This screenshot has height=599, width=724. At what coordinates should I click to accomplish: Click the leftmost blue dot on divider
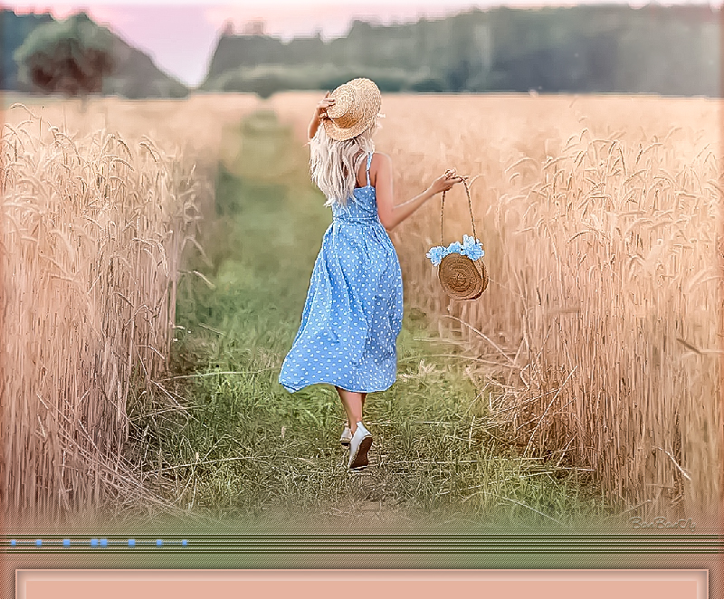pos(13,543)
